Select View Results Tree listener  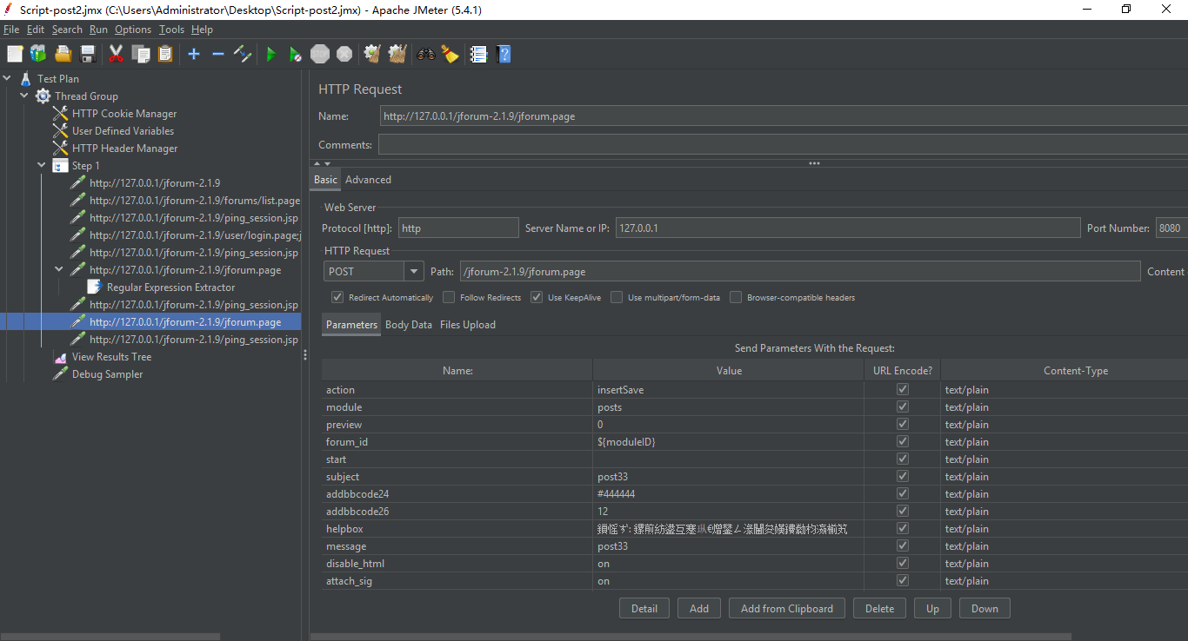(x=111, y=357)
